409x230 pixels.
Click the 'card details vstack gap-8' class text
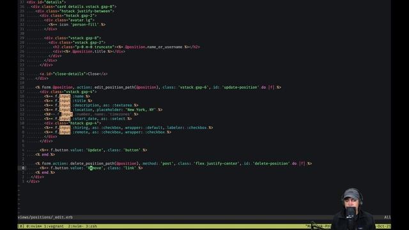coord(84,6)
